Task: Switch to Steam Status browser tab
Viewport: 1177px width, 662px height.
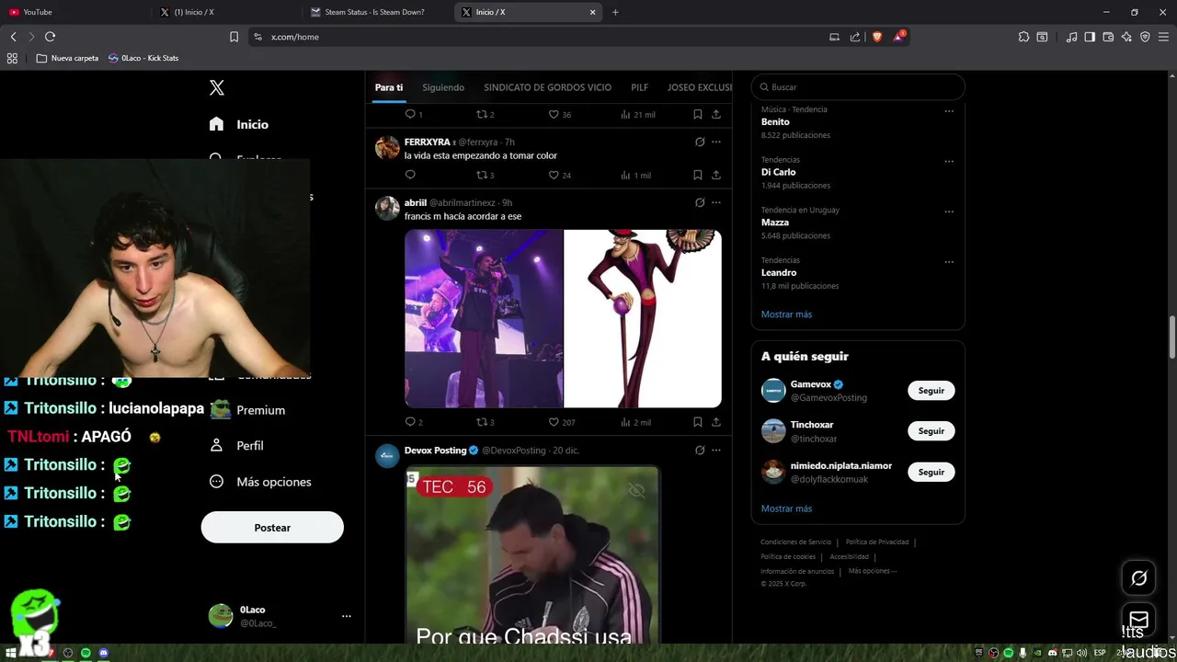Action: click(375, 12)
